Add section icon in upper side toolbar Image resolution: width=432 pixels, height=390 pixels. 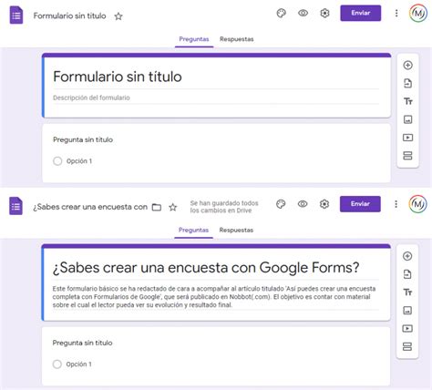(x=407, y=156)
